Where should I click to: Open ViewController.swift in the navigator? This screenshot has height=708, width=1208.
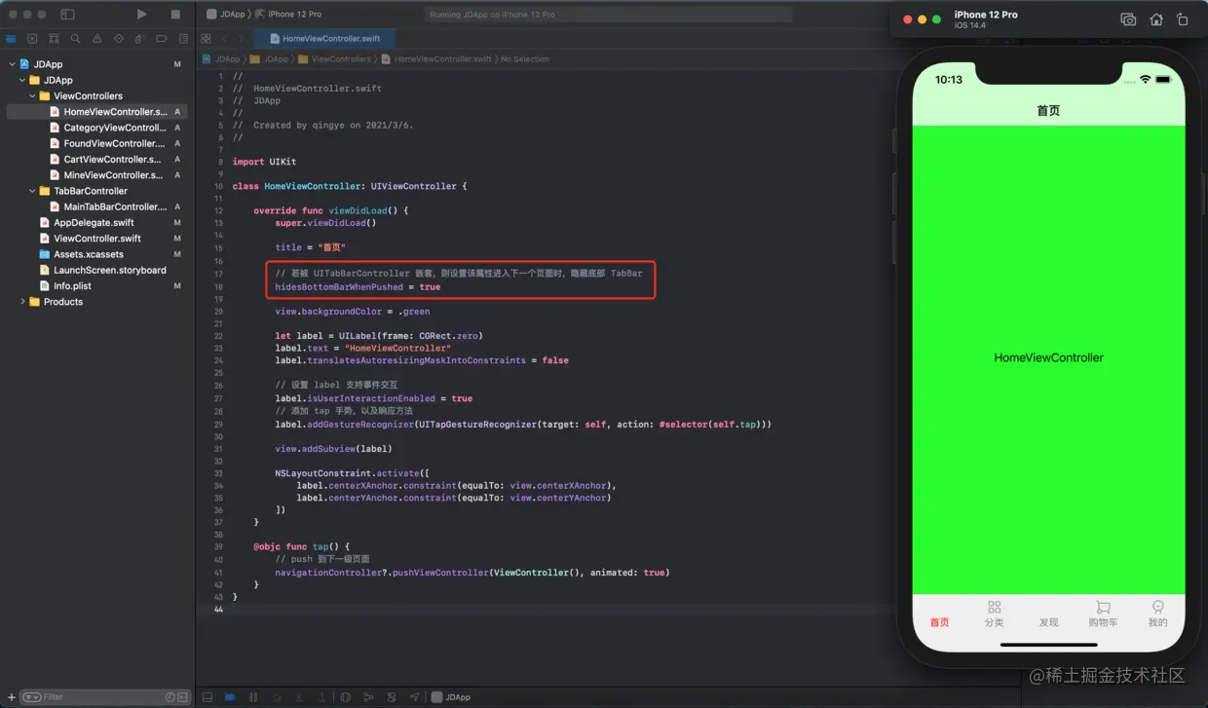pyautogui.click(x=97, y=239)
